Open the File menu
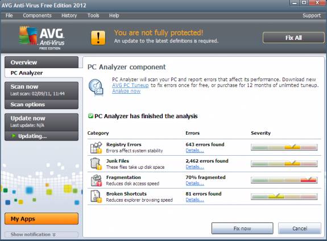327x241 pixels. point(9,16)
